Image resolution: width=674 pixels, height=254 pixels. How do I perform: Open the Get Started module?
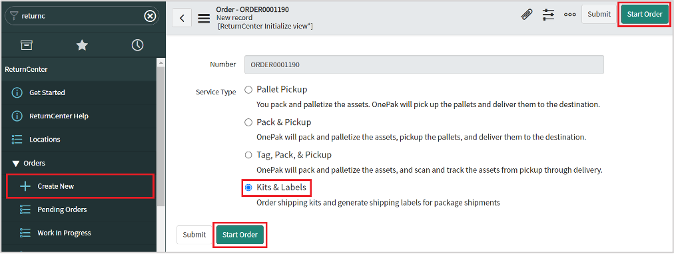click(79, 92)
